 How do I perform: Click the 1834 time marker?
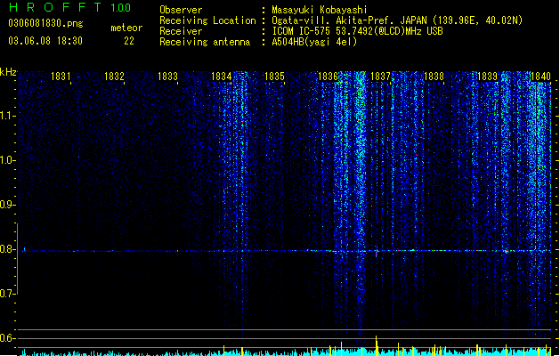[221, 77]
